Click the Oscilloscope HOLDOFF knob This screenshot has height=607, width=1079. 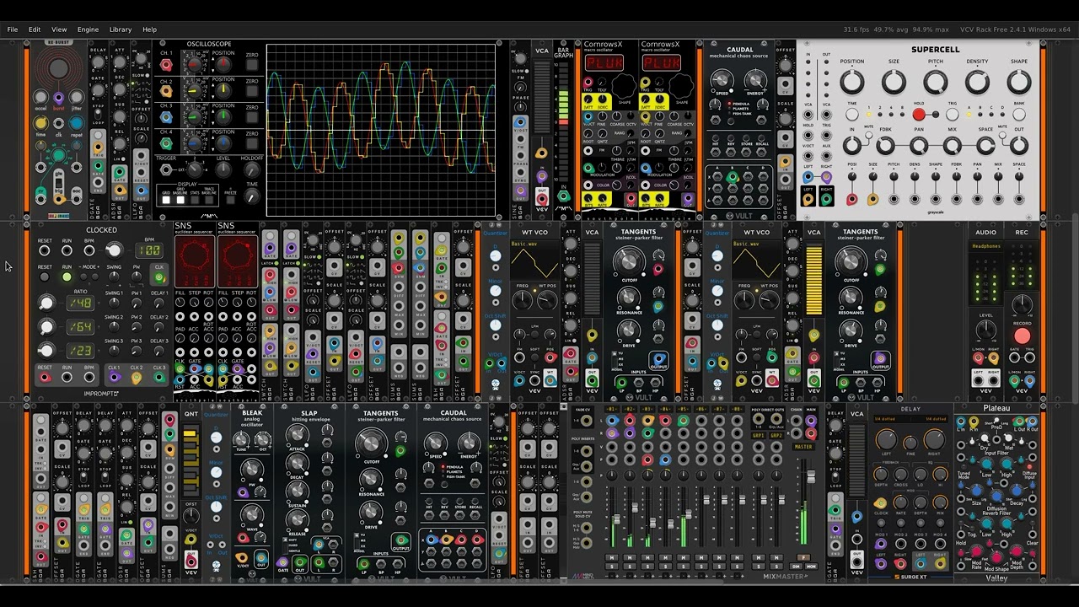252,170
